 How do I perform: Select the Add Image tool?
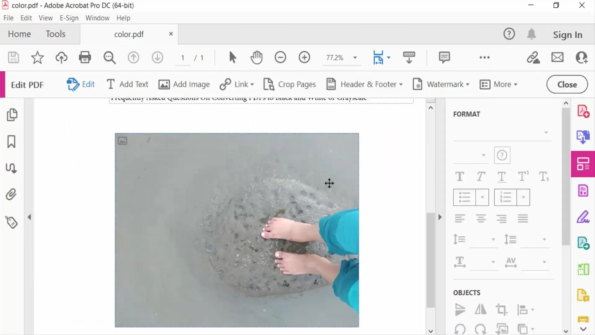point(184,84)
